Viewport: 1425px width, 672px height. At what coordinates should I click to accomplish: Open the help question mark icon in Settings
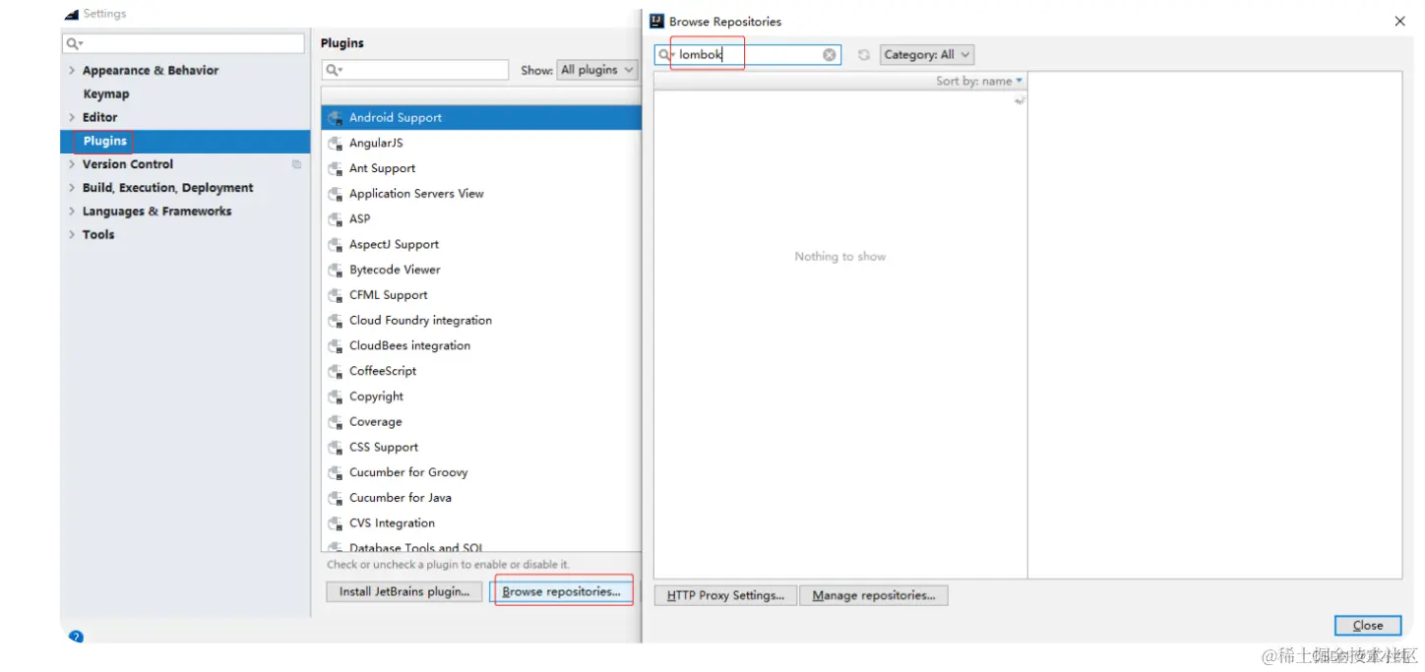tap(76, 637)
